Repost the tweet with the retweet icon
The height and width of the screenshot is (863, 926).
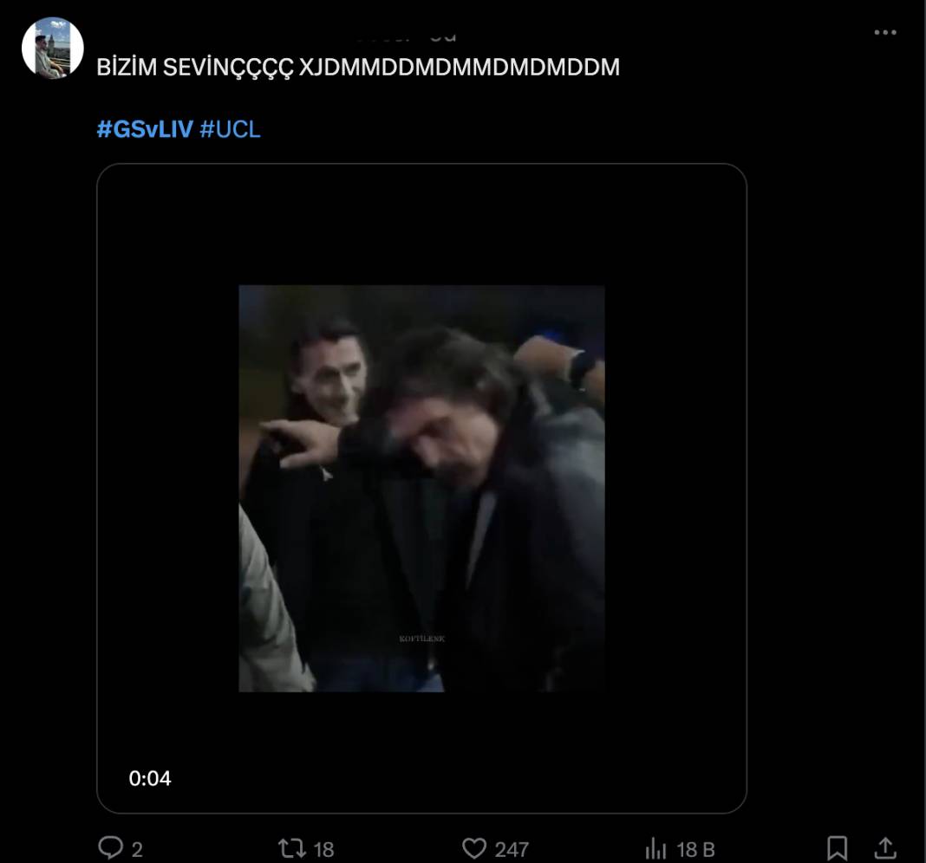point(290,847)
